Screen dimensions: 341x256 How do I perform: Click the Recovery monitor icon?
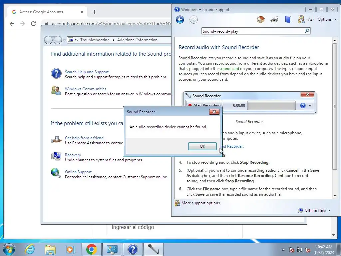(x=56, y=156)
